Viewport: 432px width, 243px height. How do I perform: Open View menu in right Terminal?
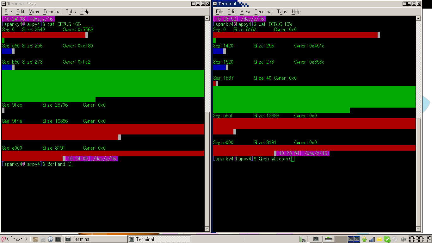click(245, 12)
